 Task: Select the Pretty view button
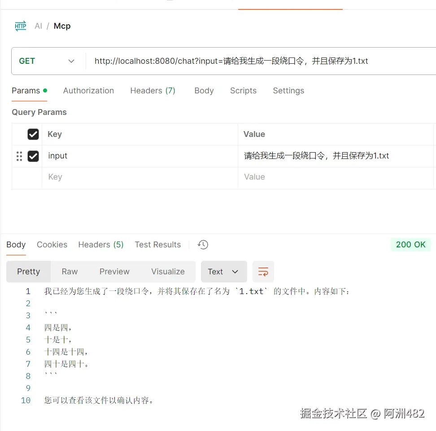[29, 272]
